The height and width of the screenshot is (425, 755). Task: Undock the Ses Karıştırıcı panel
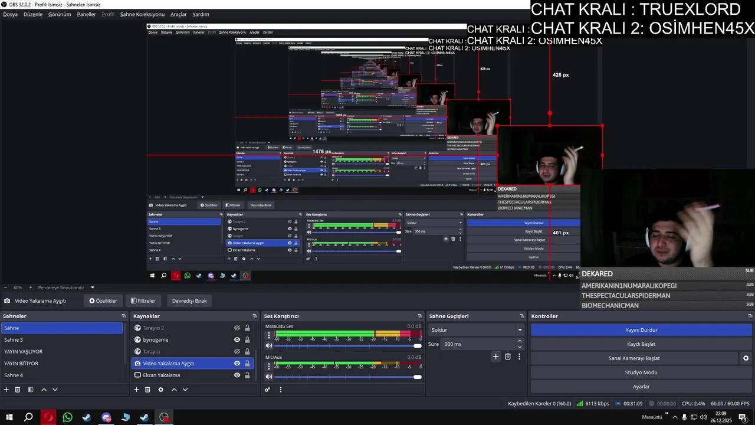pos(420,316)
